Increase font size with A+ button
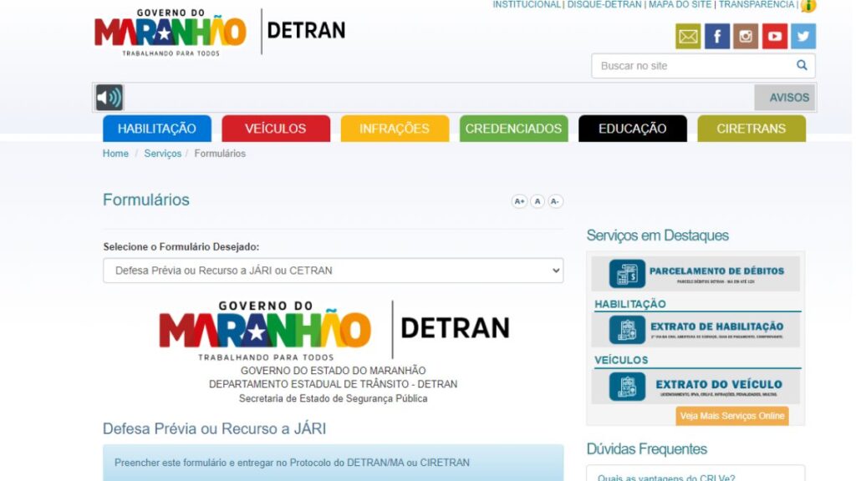The height and width of the screenshot is (481, 856). (x=519, y=201)
